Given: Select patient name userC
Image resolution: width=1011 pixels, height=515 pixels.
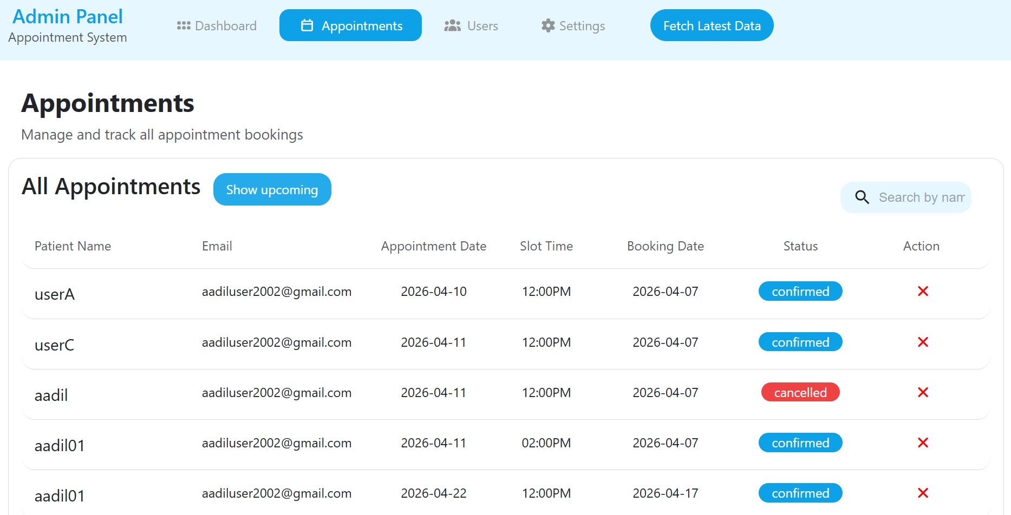Looking at the screenshot, I should (x=55, y=345).
